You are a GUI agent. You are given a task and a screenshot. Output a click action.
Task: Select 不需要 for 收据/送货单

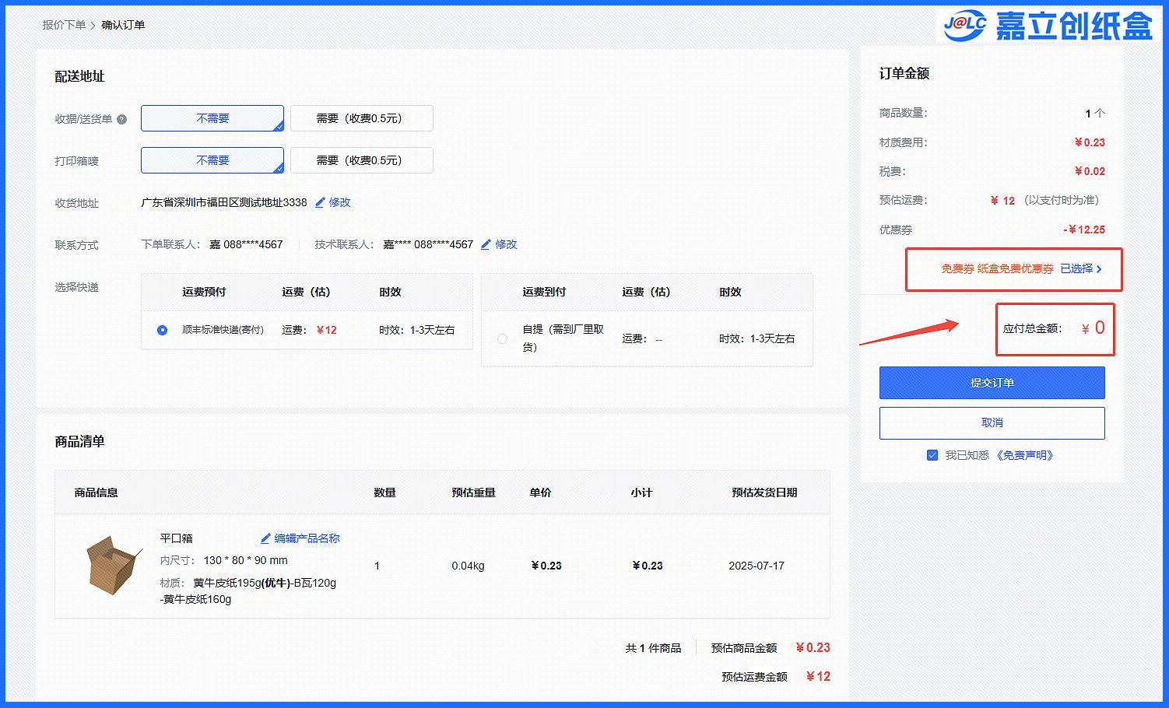point(212,118)
